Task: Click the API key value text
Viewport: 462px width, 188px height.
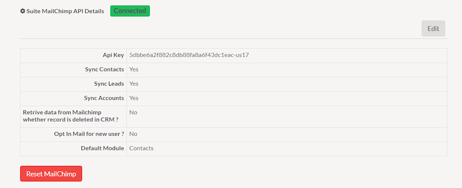Action: coord(189,55)
